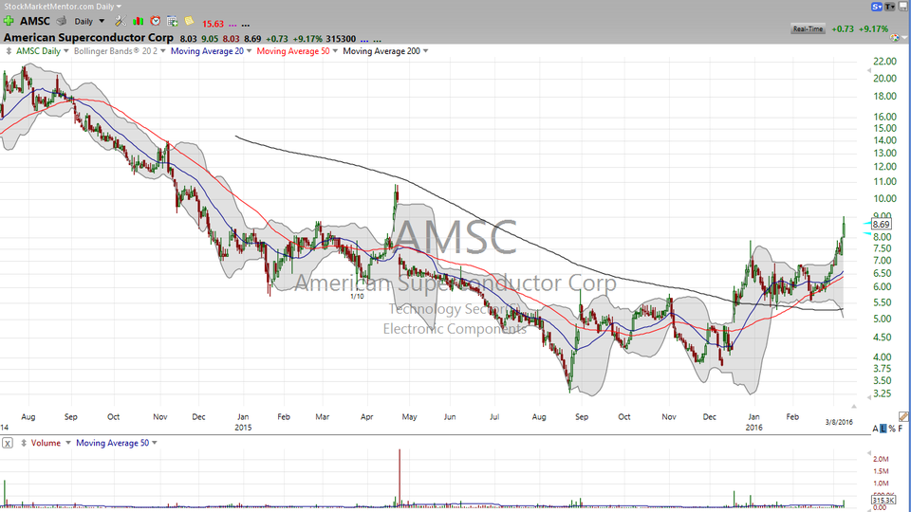
Task: Click the +0.73 change next to Real-Time
Action: point(842,28)
